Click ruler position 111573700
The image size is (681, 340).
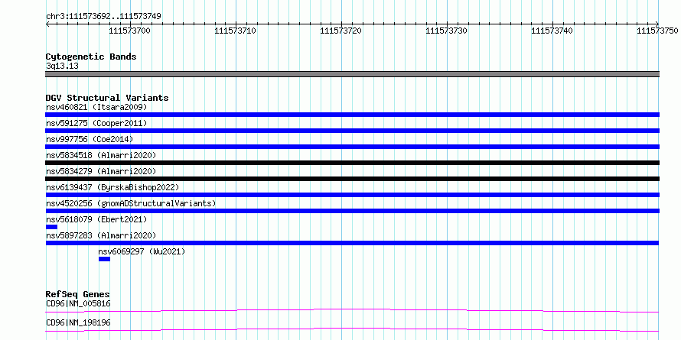coord(130,31)
